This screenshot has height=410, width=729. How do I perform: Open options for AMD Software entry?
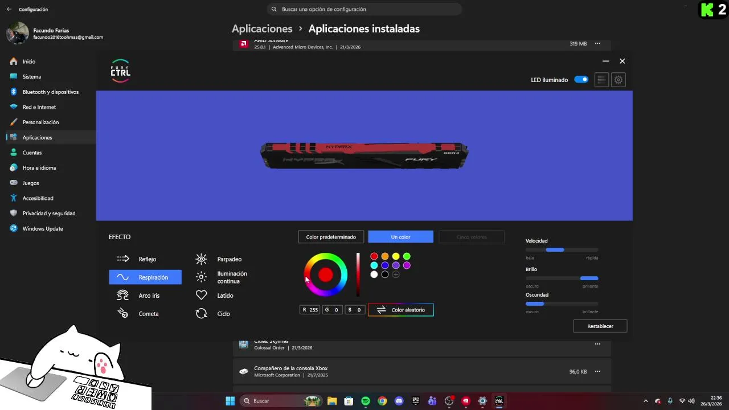[597, 43]
